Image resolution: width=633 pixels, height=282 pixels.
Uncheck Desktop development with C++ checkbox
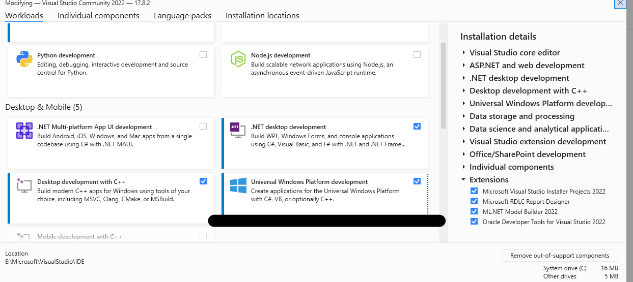203,181
